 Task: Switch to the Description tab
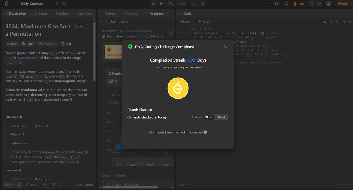[16, 14]
